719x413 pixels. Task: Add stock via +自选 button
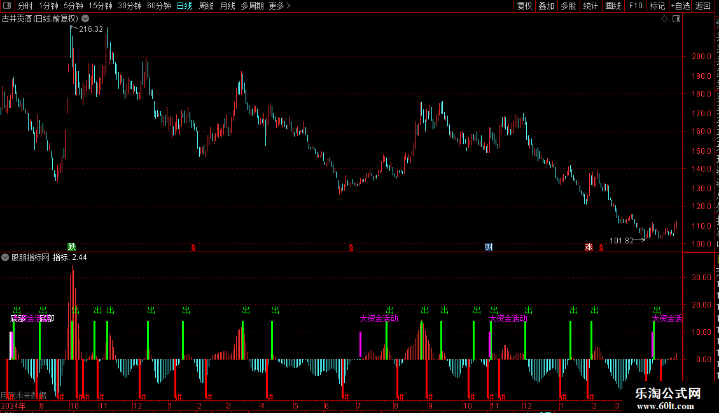tap(680, 6)
